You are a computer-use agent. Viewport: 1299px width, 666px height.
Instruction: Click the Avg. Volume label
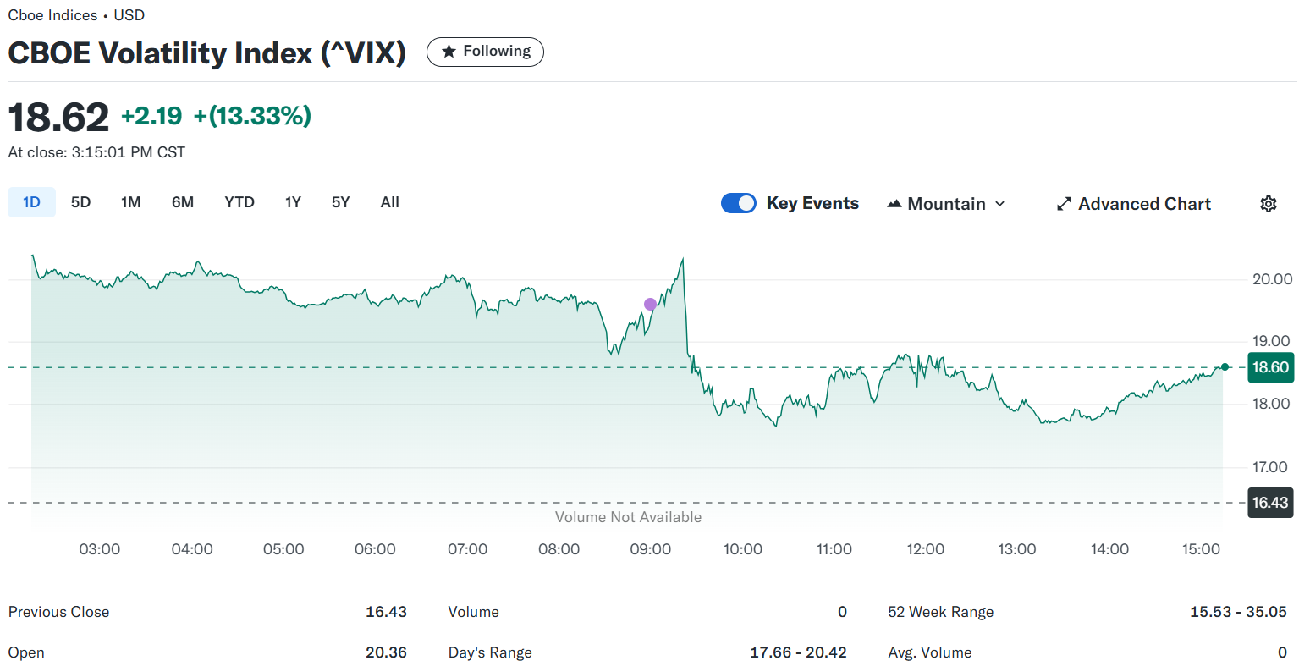930,652
